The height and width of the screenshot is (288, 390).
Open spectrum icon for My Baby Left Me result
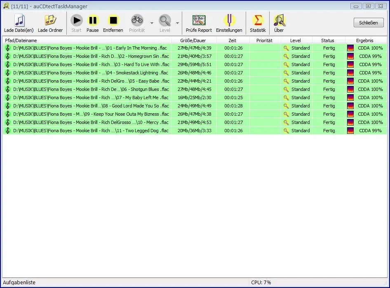pyautogui.click(x=350, y=98)
